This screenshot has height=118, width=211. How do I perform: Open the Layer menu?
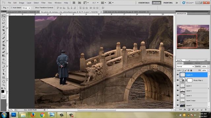29,3
